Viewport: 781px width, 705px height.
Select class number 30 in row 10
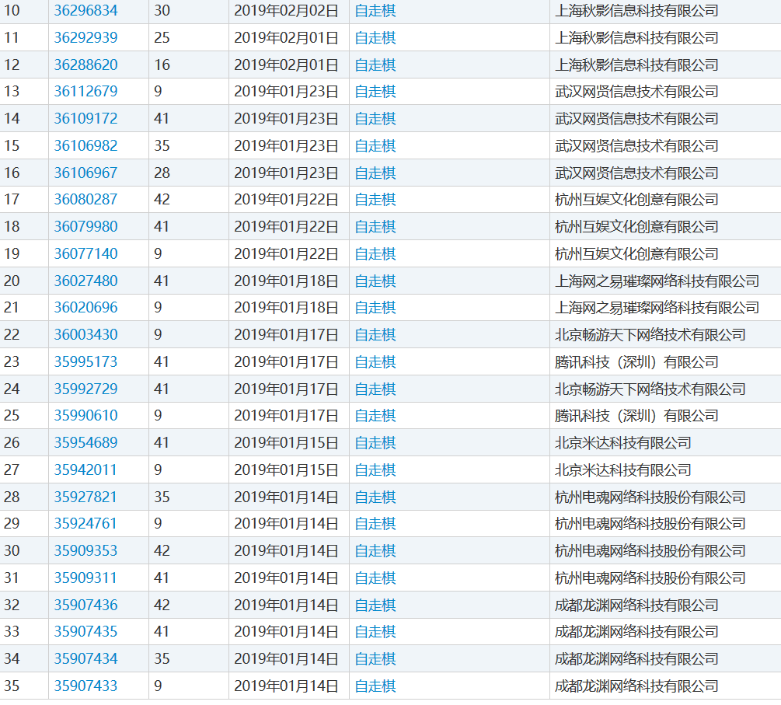[x=162, y=10]
